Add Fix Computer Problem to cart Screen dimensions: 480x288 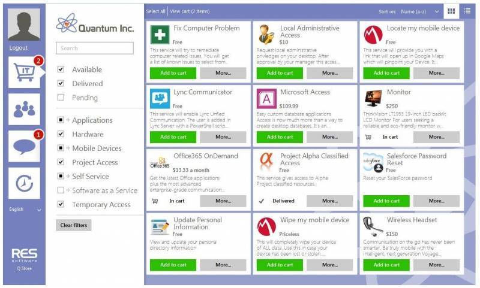(173, 73)
